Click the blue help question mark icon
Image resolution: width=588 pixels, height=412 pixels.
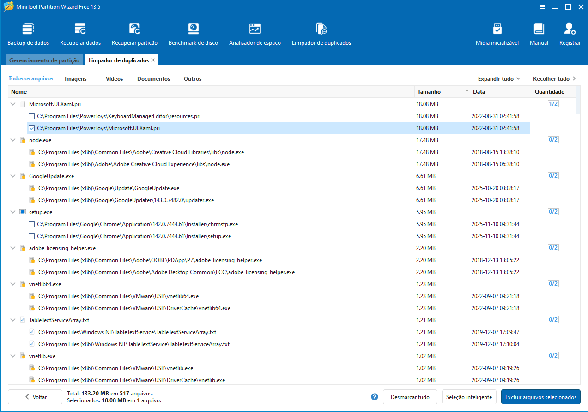click(x=375, y=397)
